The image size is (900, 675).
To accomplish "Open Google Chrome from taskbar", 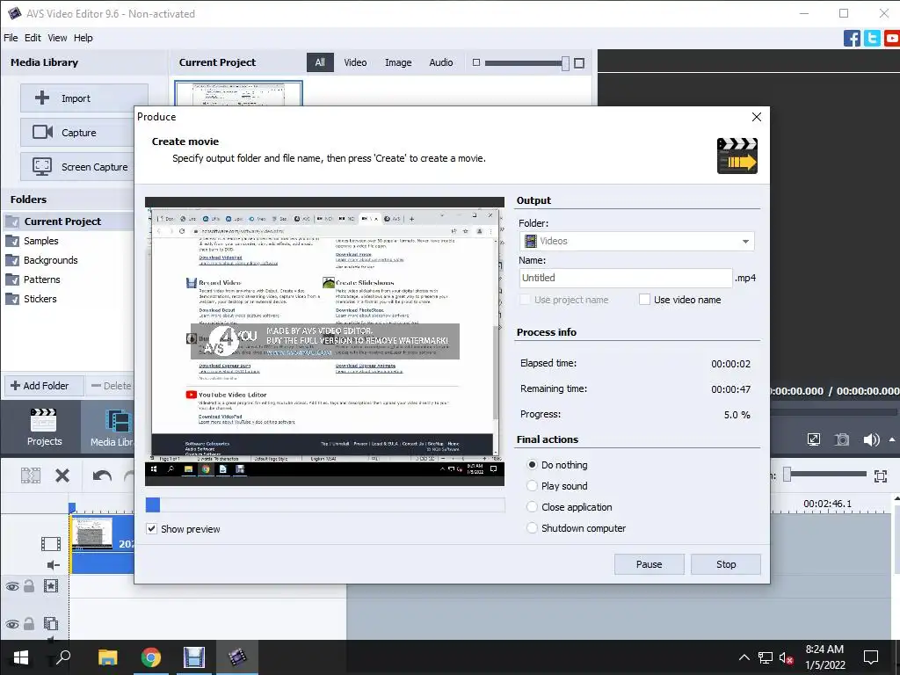I will (x=151, y=657).
